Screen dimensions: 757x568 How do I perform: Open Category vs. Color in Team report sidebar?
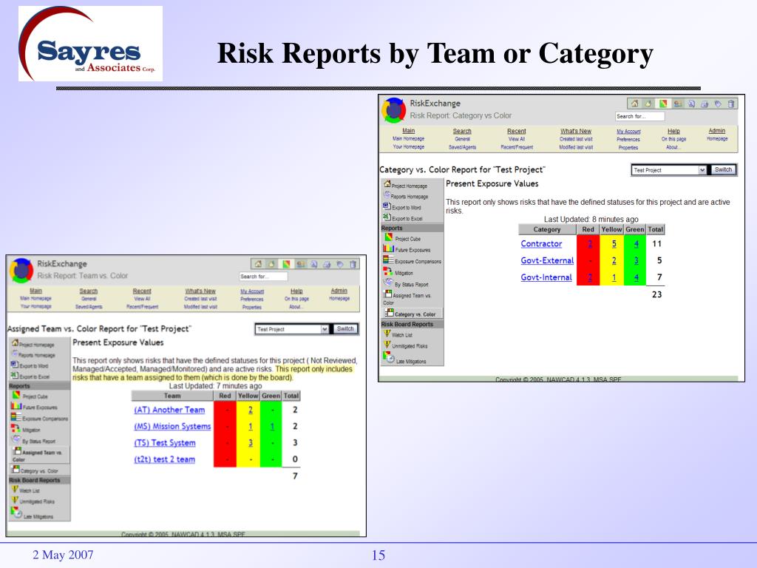[34, 470]
